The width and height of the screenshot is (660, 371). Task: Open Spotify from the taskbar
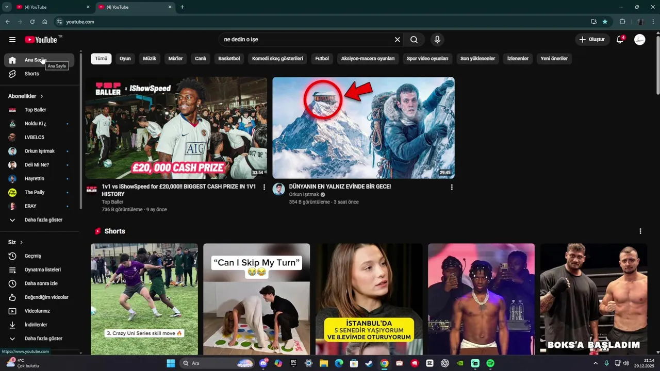(490, 363)
